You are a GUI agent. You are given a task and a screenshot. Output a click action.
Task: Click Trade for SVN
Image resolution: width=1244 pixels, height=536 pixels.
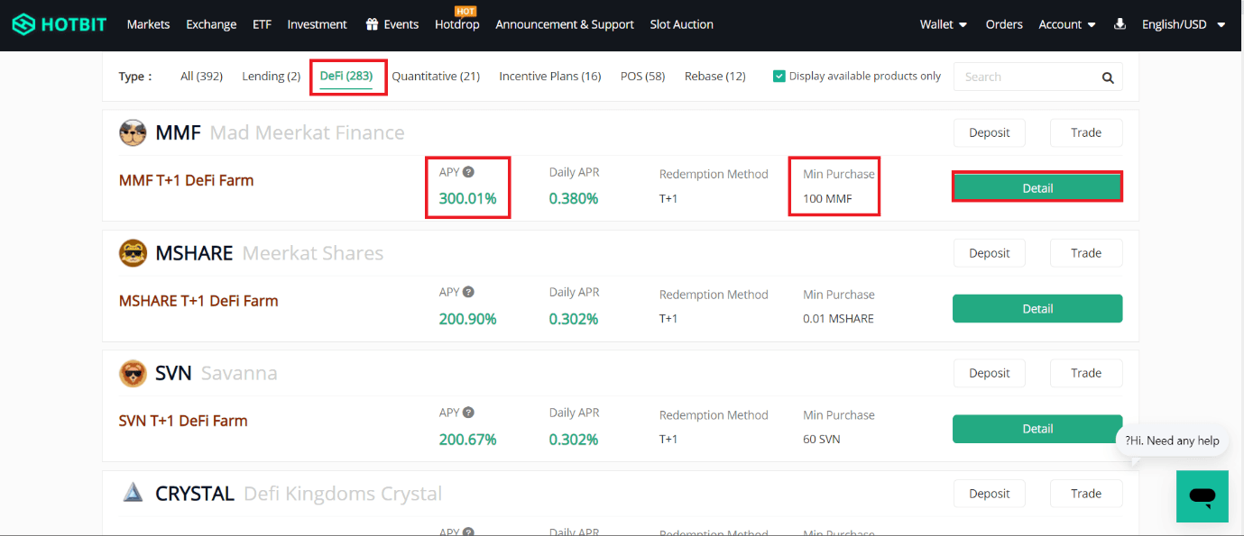click(x=1086, y=373)
